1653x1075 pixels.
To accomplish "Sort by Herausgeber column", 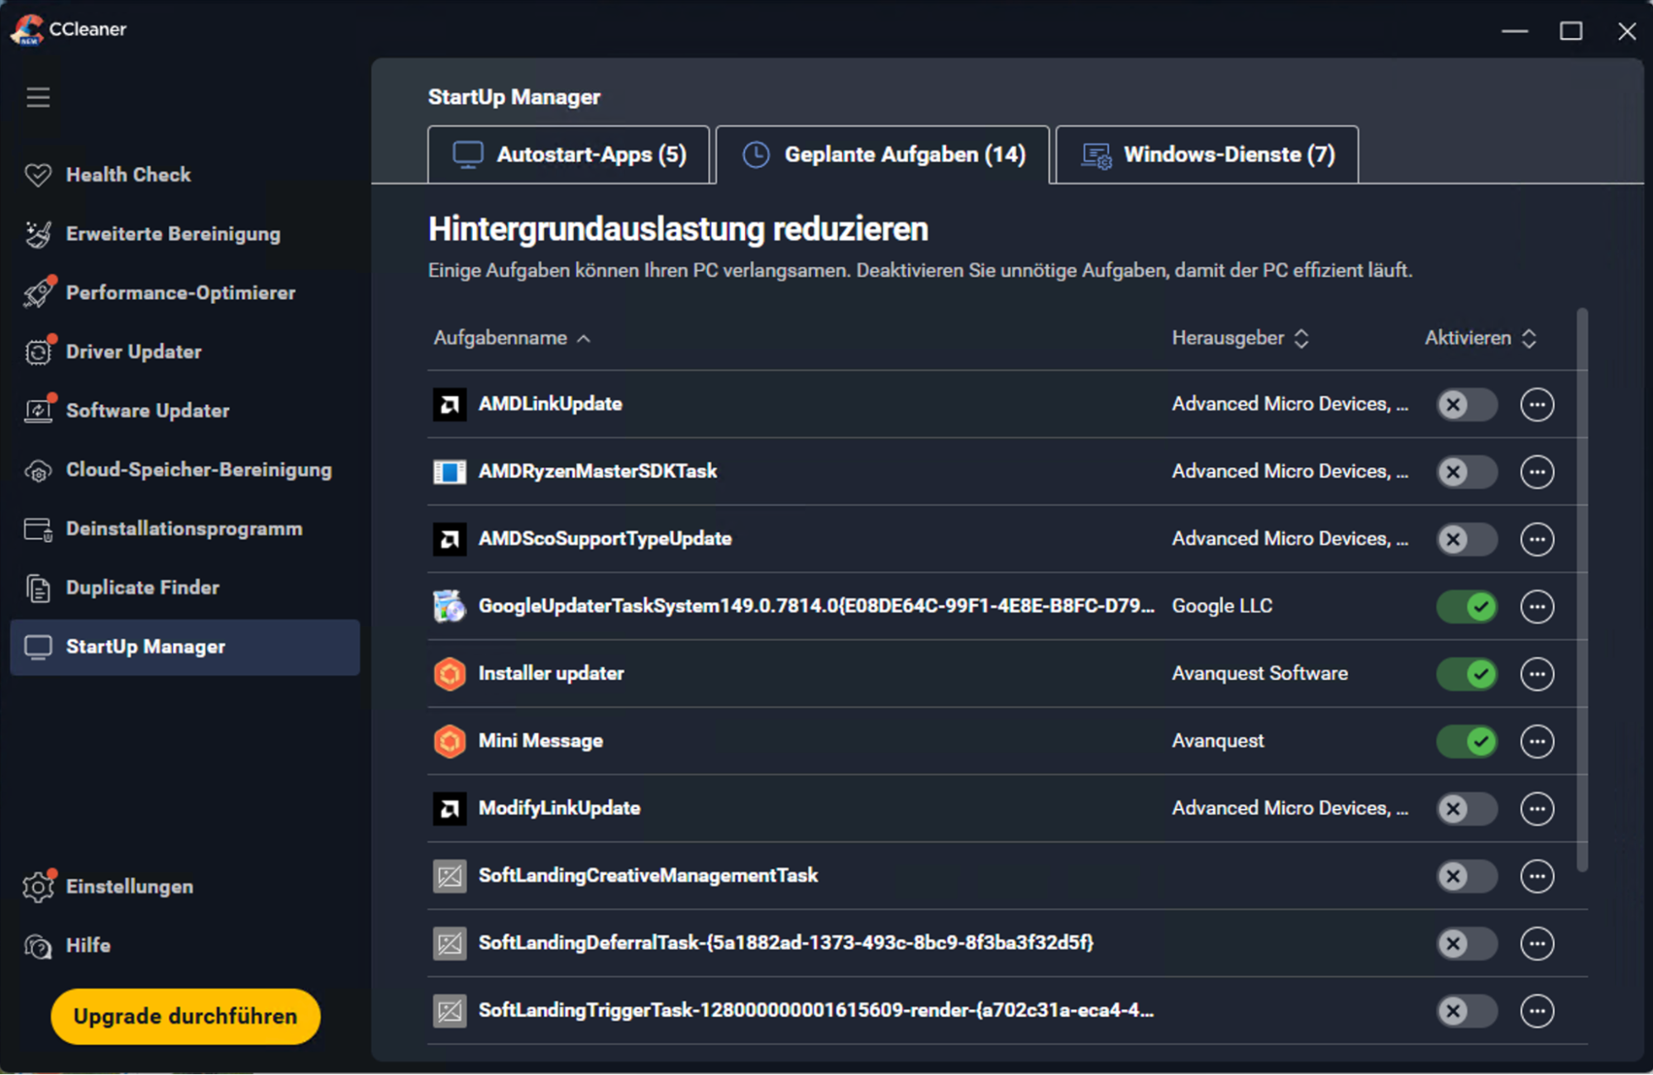I will (x=1240, y=338).
